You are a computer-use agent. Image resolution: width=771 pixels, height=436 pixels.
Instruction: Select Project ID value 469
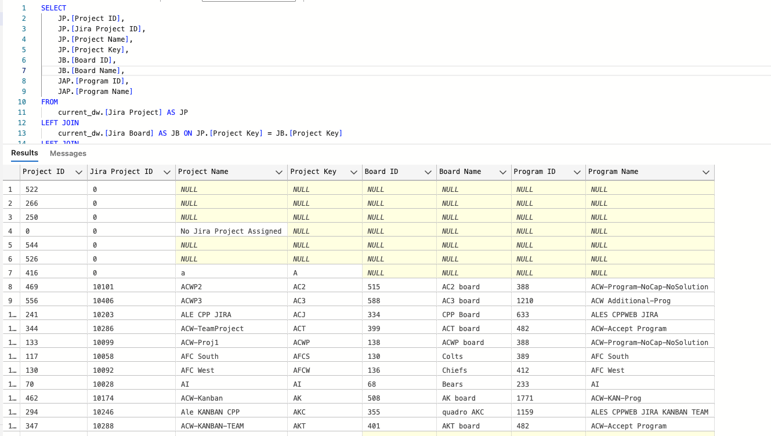tap(54, 287)
